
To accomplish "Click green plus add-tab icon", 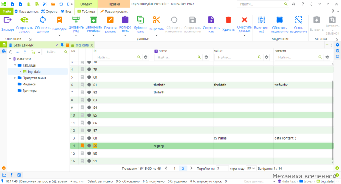I will pyautogui.click(x=327, y=45).
